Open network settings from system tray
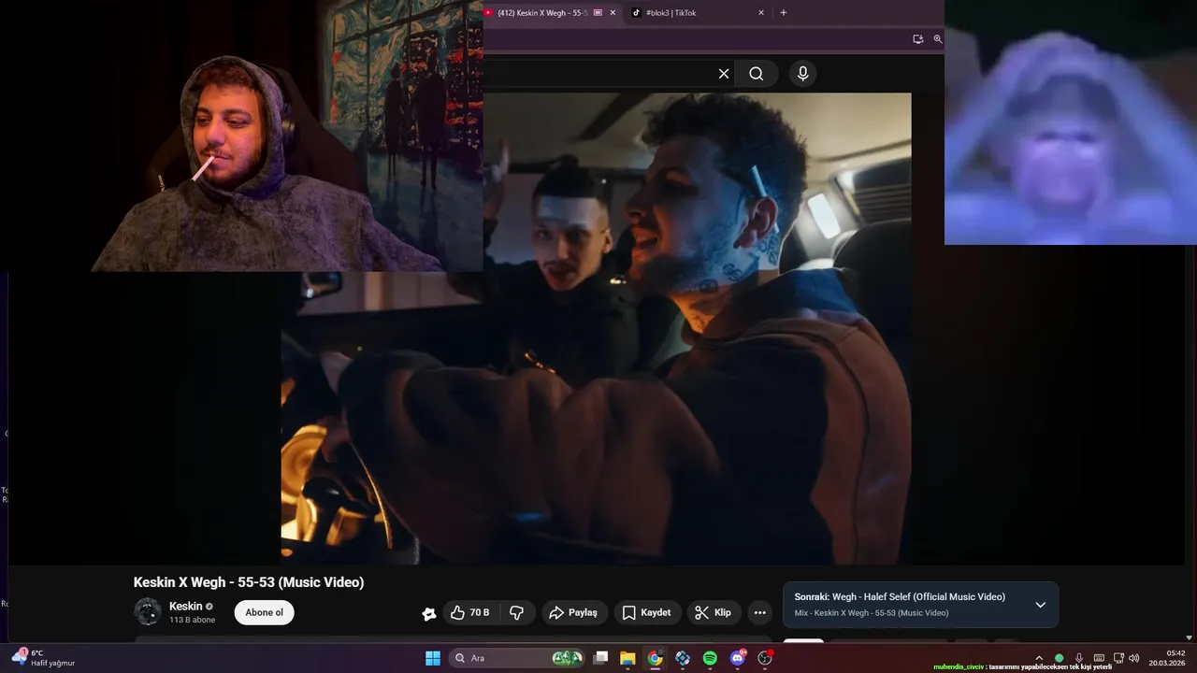 [x=1118, y=658]
